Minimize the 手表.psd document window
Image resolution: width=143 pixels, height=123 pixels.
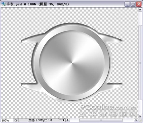[127, 4]
